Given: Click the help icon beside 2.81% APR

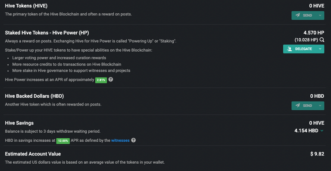Looking at the screenshot, I should 111,80.
